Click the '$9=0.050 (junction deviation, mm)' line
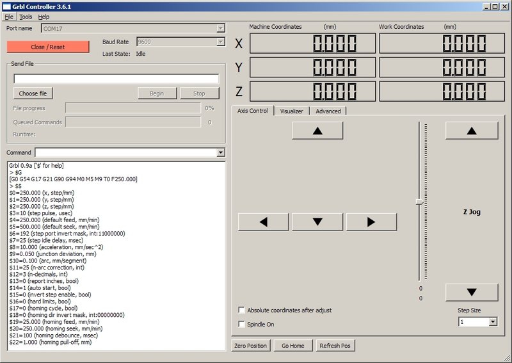This screenshot has width=512, height=363. (53, 254)
